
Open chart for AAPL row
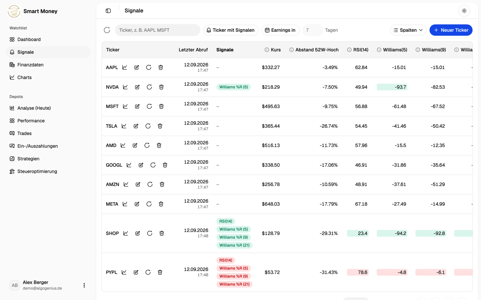click(x=125, y=67)
